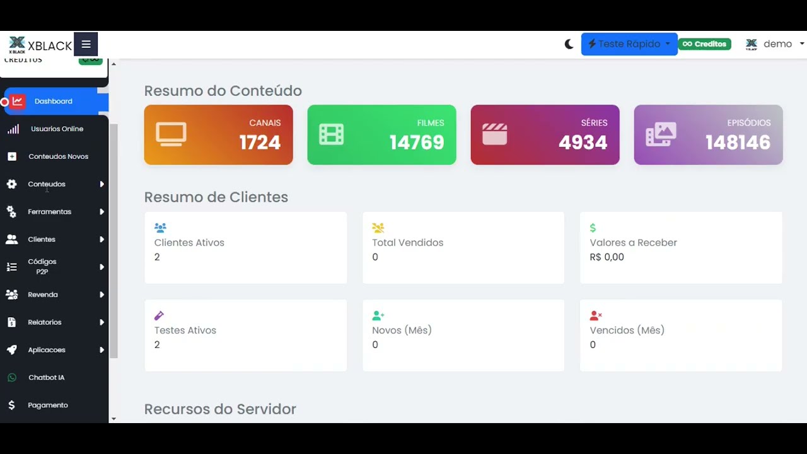This screenshot has width=807, height=454.
Task: Click the Conteudos gear icon
Action: [x=11, y=184]
